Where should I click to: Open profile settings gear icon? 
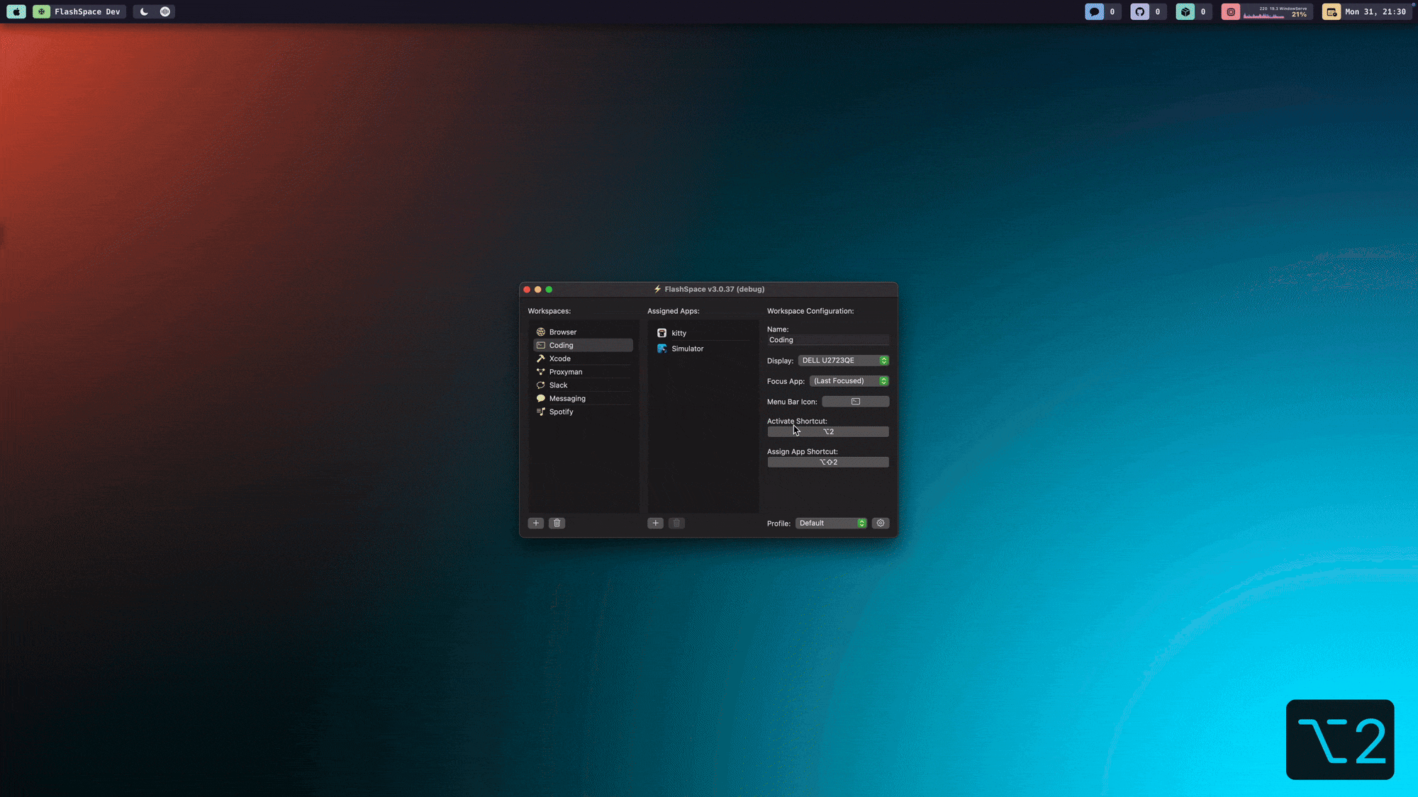tap(881, 523)
